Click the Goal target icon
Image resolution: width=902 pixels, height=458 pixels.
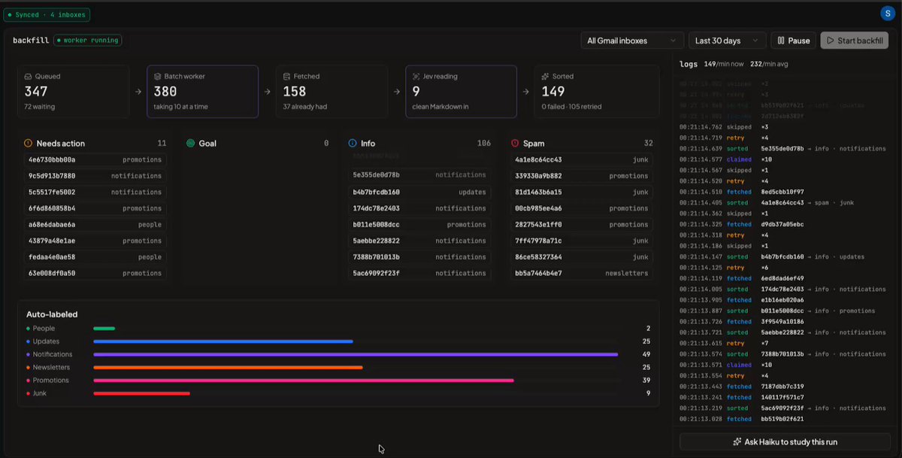[x=191, y=143]
